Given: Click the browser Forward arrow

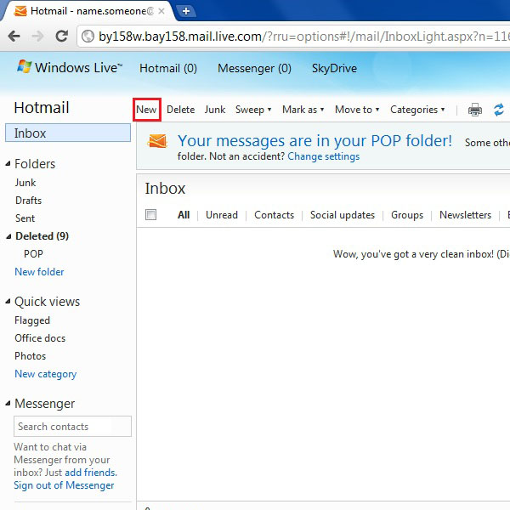Looking at the screenshot, I should click(x=37, y=36).
